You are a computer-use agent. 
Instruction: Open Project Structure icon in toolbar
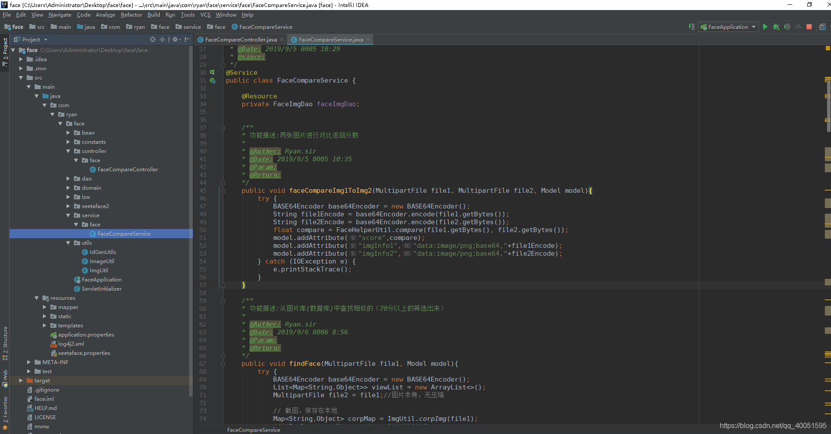823,27
